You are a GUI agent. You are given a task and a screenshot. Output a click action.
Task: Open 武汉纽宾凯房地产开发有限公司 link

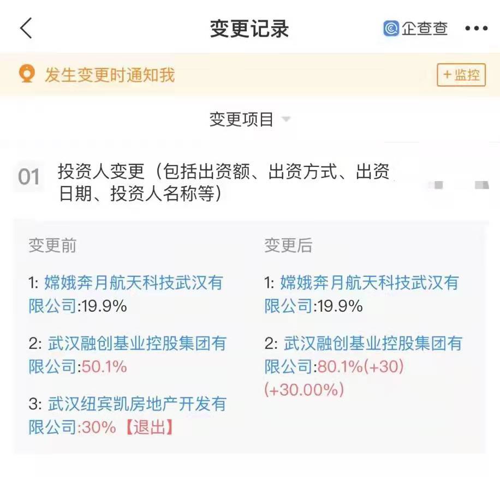127,415
